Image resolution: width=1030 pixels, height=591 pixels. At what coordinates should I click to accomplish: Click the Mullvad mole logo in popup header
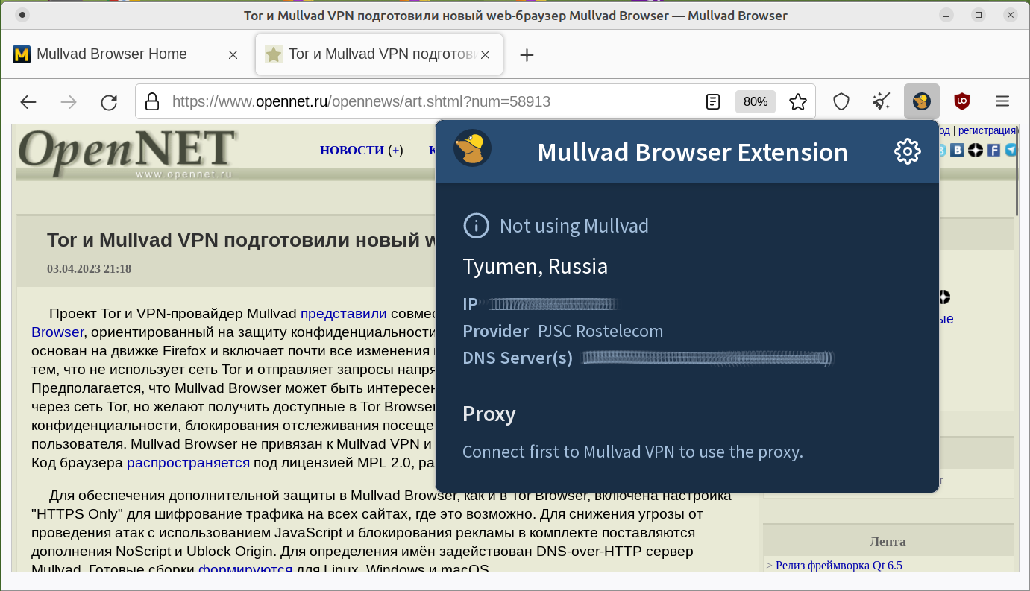(472, 148)
